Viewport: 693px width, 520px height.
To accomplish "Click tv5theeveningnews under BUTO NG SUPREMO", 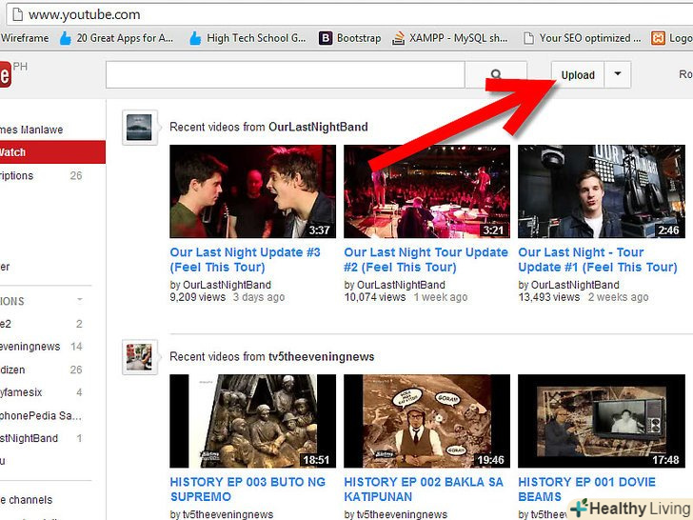I will (x=228, y=514).
